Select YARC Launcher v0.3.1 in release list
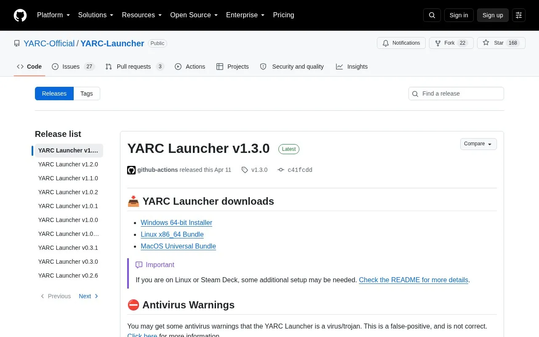This screenshot has height=337, width=539. [x=68, y=248]
